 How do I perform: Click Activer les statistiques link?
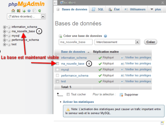78,102
